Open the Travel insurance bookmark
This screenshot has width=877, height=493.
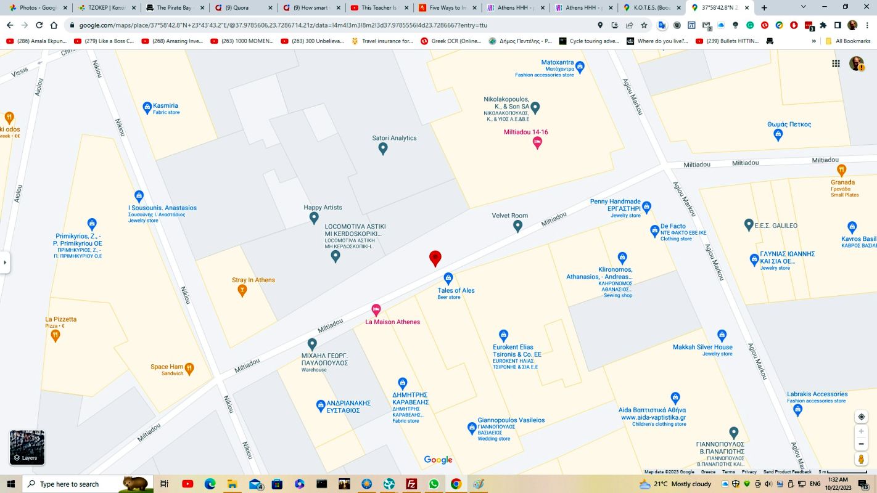(382, 41)
